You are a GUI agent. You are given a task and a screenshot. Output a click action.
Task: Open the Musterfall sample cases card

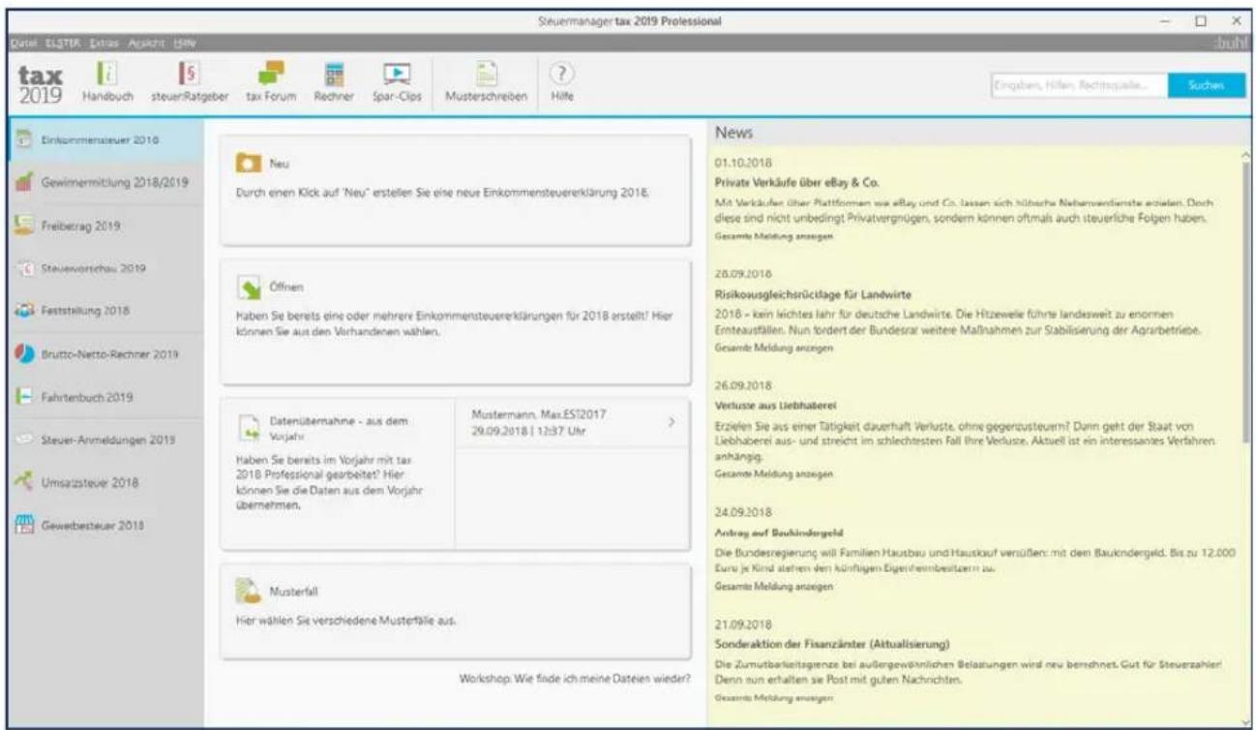pos(456,610)
